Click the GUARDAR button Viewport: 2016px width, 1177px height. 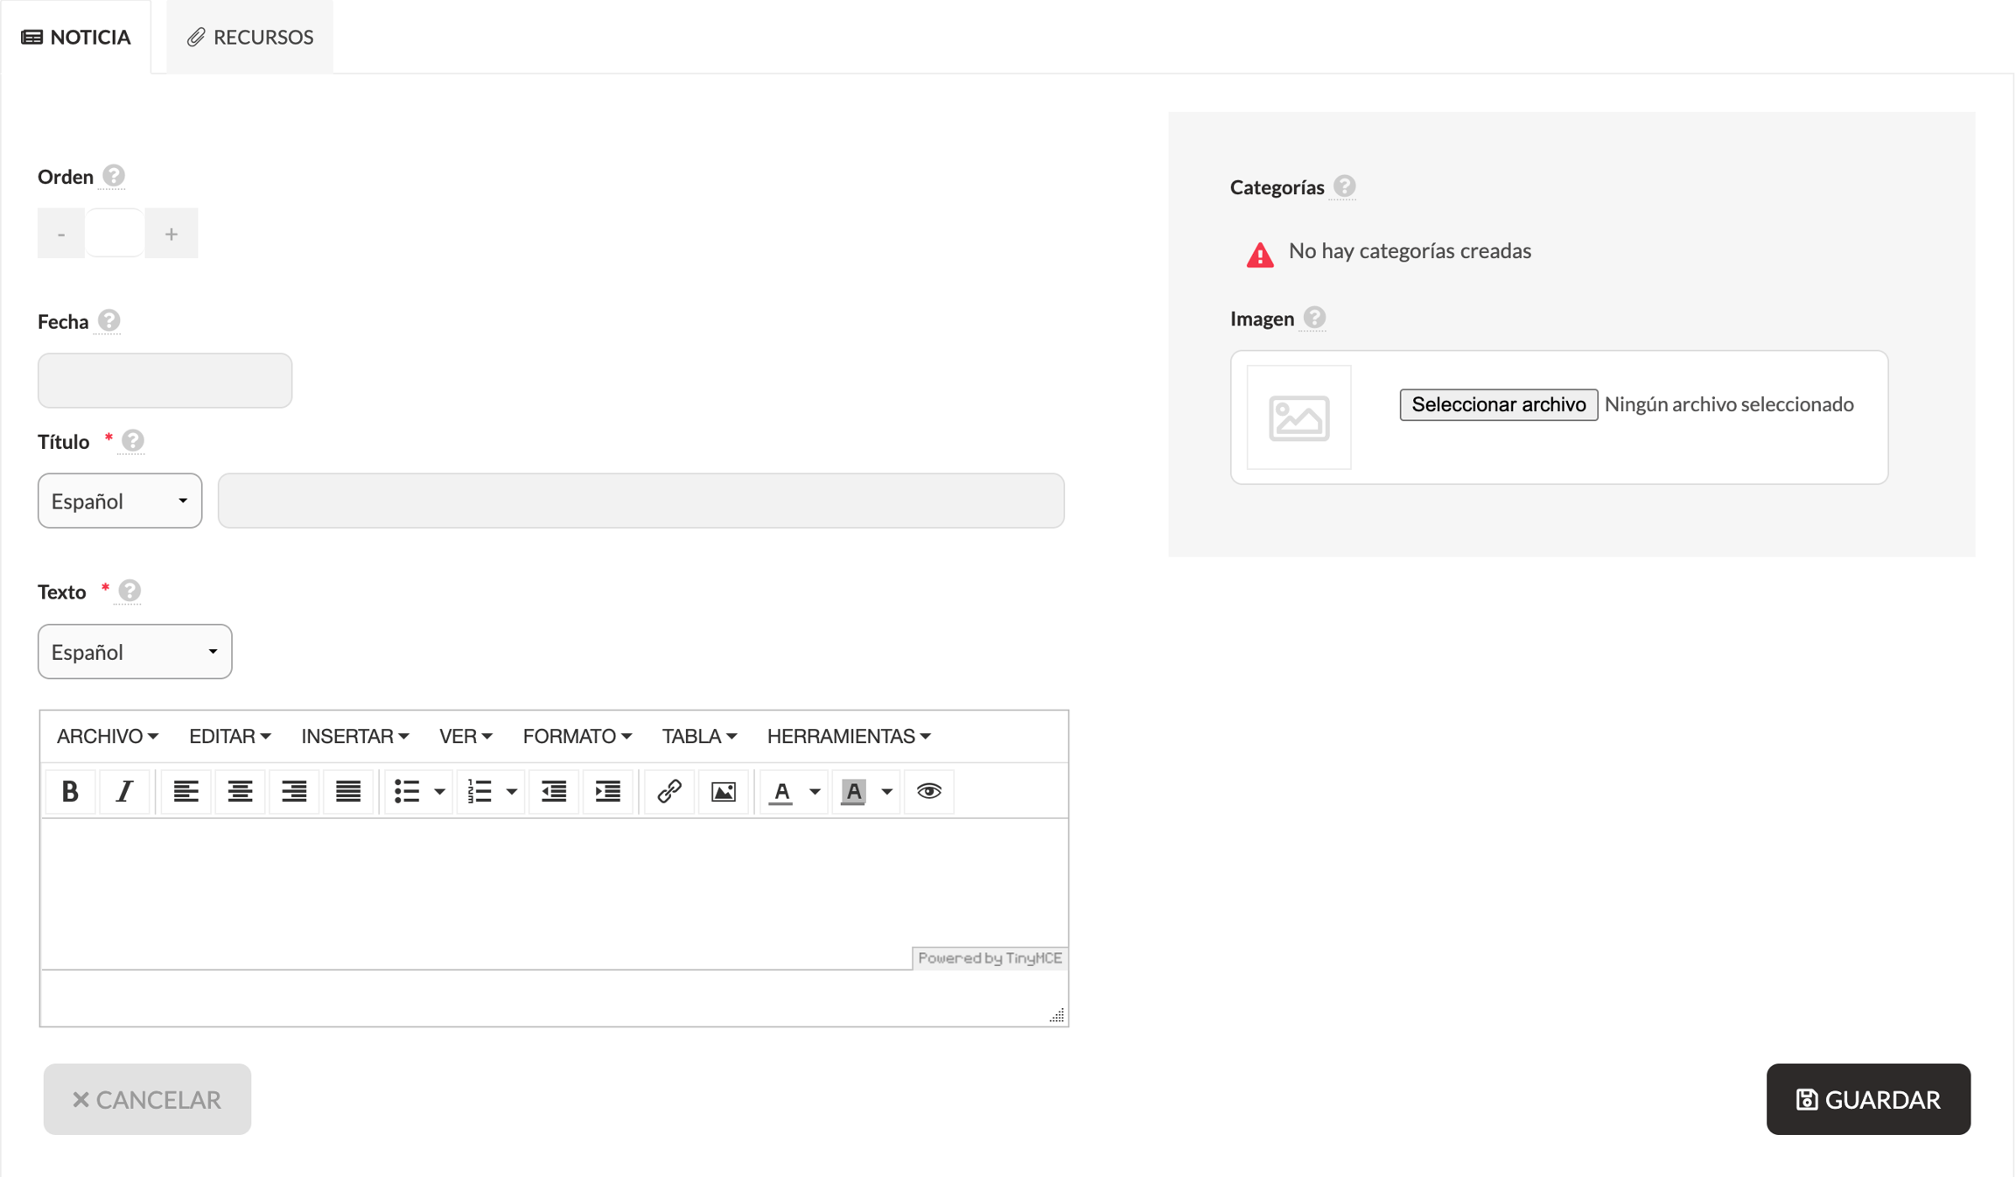1868,1099
